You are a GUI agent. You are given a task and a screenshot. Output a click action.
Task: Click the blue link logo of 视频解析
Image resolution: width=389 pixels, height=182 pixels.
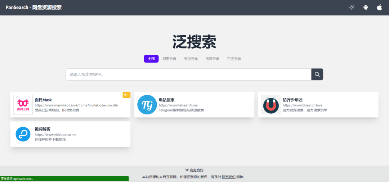[x=23, y=134]
